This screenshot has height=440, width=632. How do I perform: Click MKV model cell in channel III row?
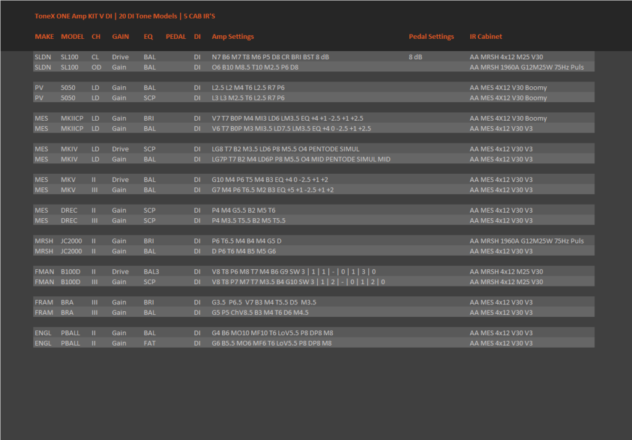(68, 190)
